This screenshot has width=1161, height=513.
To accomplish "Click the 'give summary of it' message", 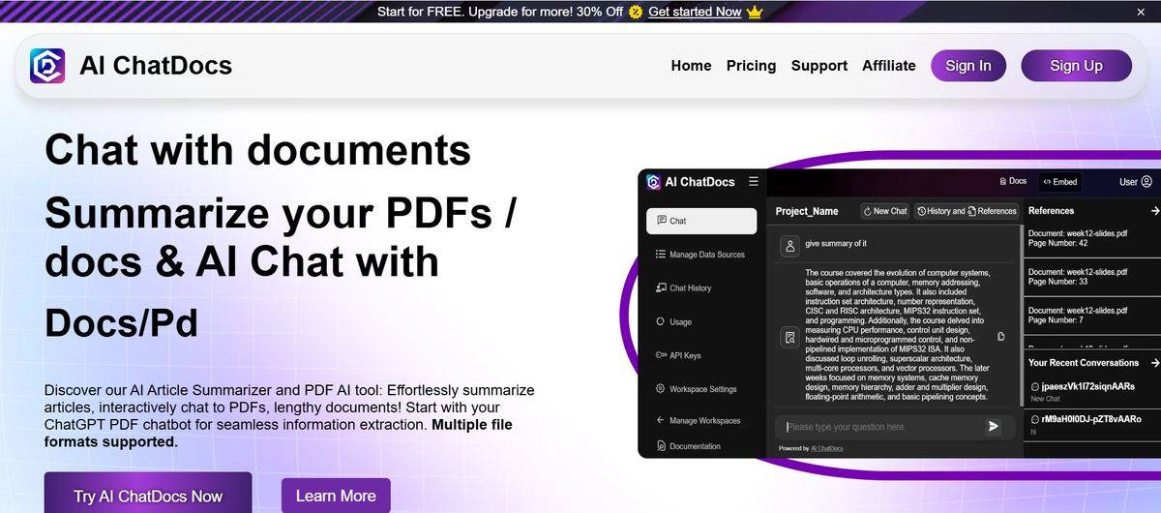I will (836, 244).
